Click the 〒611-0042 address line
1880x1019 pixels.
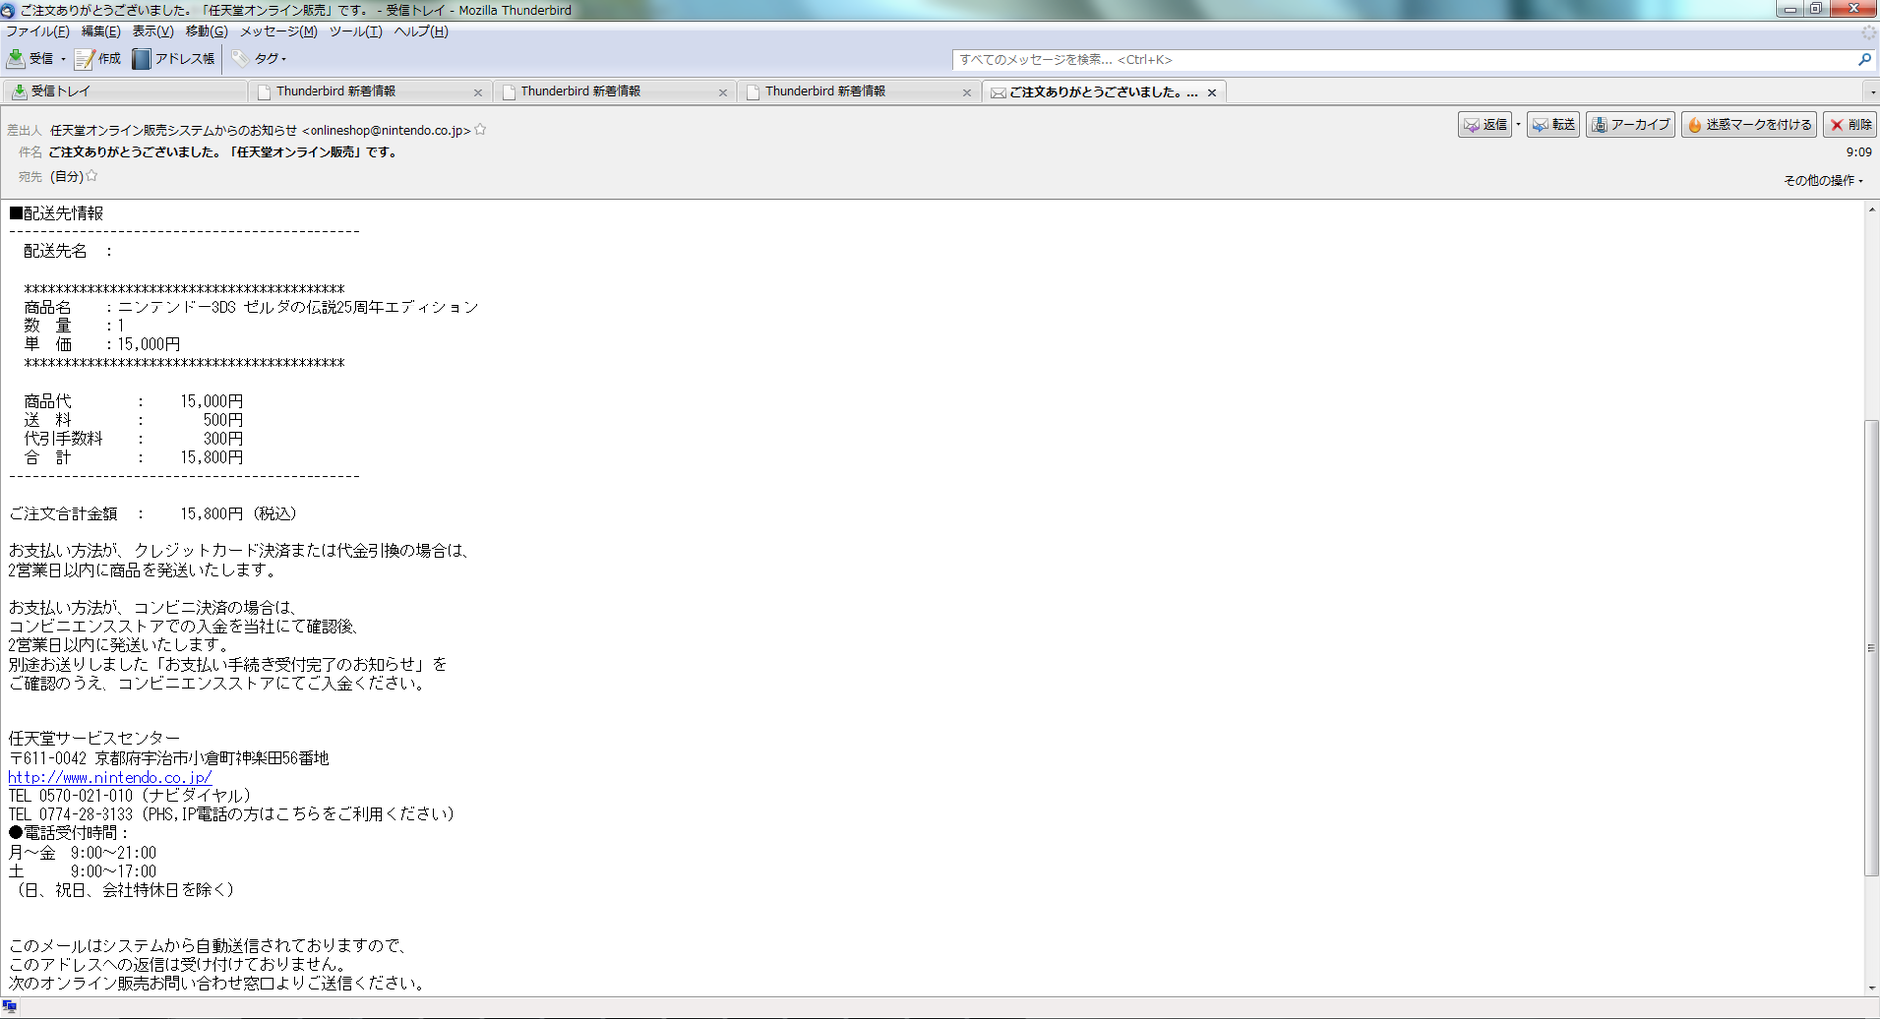tap(169, 758)
